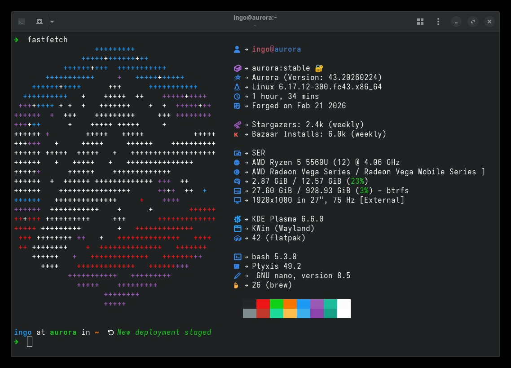Click the package icon next to aurora:stable

coord(238,68)
